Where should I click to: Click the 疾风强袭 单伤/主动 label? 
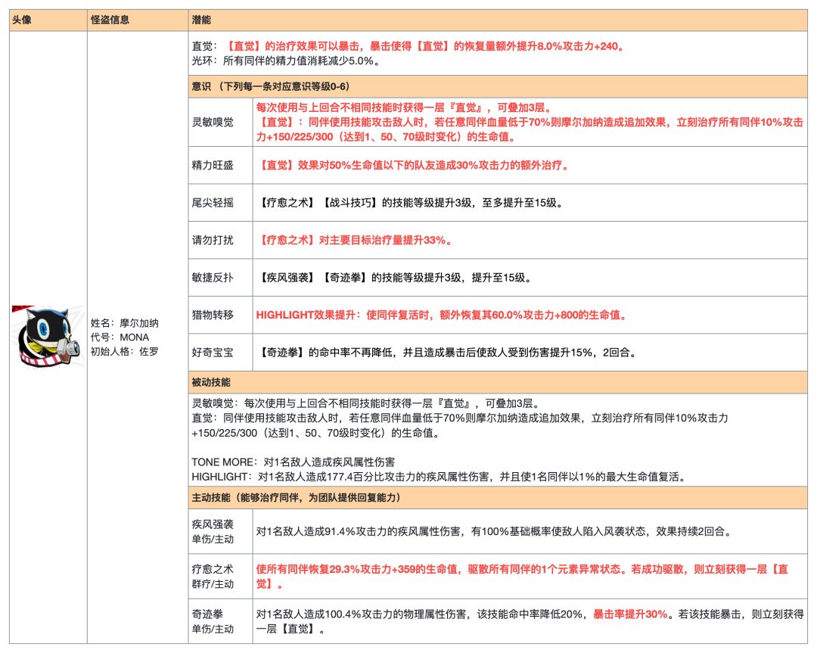(x=213, y=532)
